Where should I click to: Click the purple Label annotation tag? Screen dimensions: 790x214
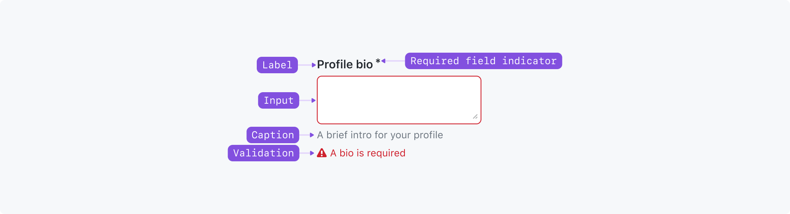277,65
